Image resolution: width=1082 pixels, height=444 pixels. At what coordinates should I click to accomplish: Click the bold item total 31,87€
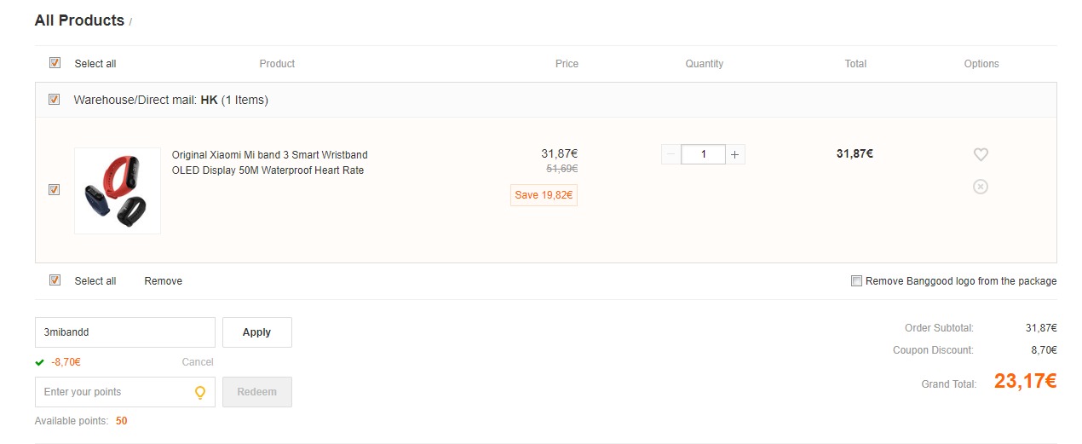click(x=855, y=154)
